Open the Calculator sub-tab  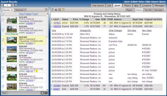(x=158, y=10)
